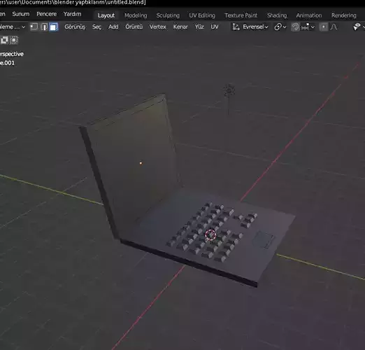The image size is (365, 350).
Task: Open the Pencere menu
Action: click(46, 14)
